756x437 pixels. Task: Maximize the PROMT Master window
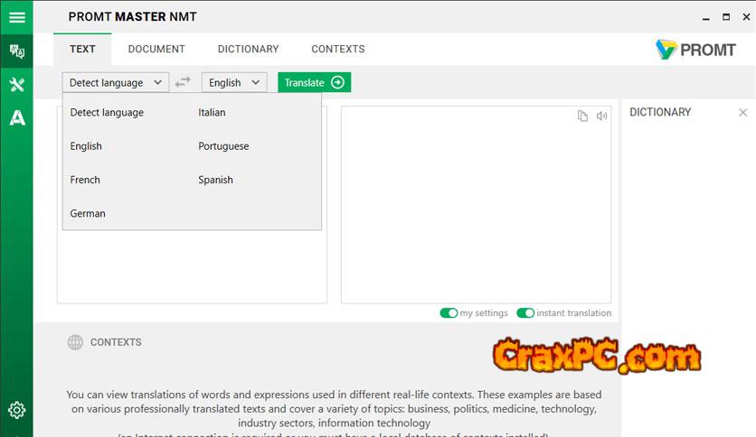726,17
